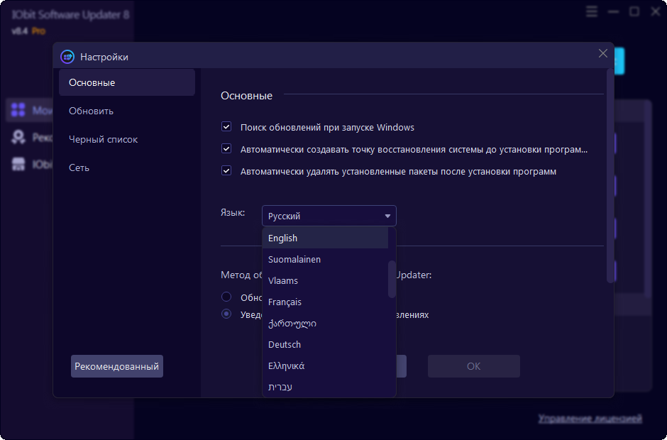This screenshot has width=667, height=440.
Task: Click the Рекомендованный button
Action: pos(117,366)
